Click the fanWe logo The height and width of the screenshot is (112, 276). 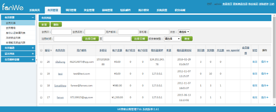coord(13,7)
